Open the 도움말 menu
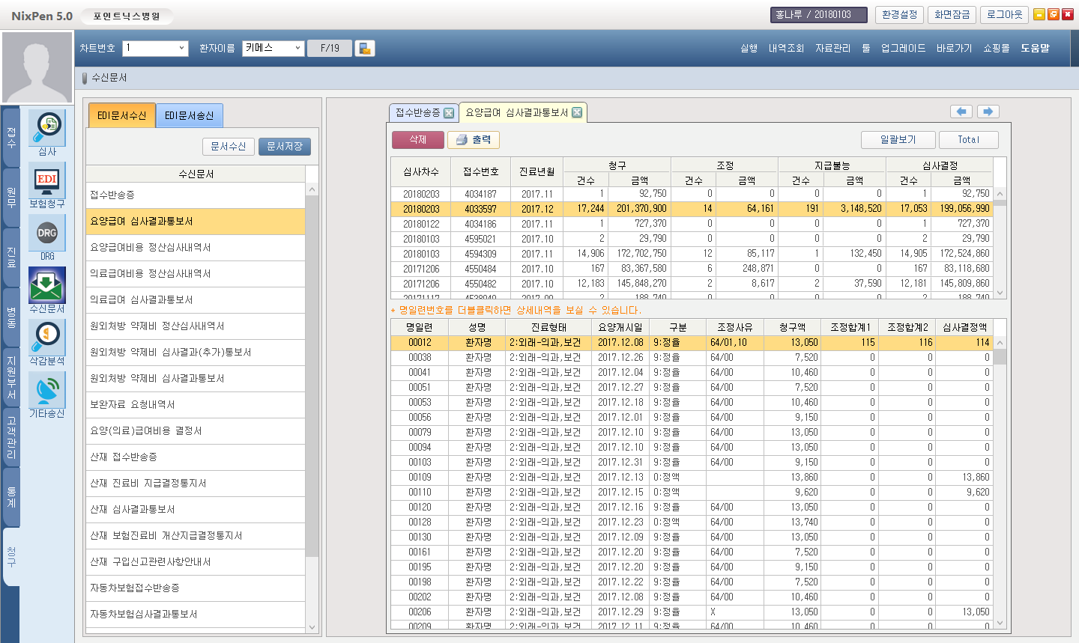Viewport: 1079px width, 643px height. pos(1035,49)
